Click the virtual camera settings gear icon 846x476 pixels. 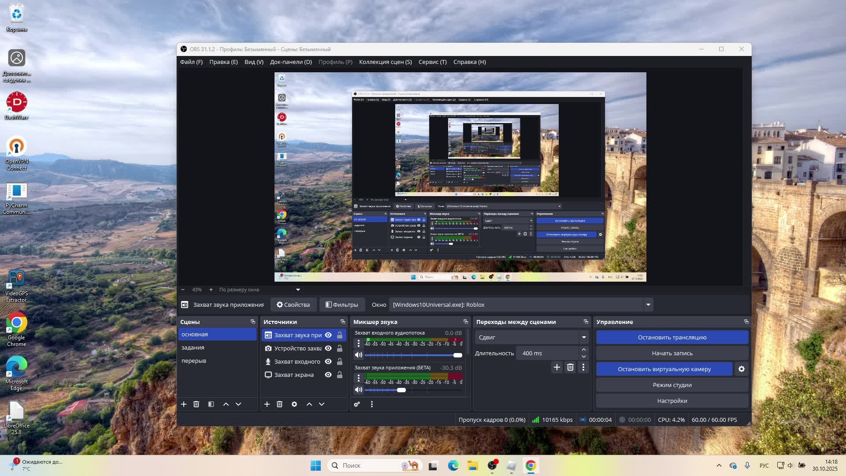coord(742,369)
